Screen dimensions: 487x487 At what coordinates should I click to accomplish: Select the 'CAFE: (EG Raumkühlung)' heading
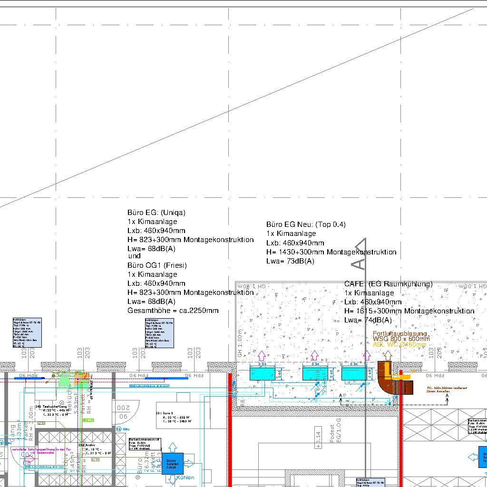[x=388, y=284]
